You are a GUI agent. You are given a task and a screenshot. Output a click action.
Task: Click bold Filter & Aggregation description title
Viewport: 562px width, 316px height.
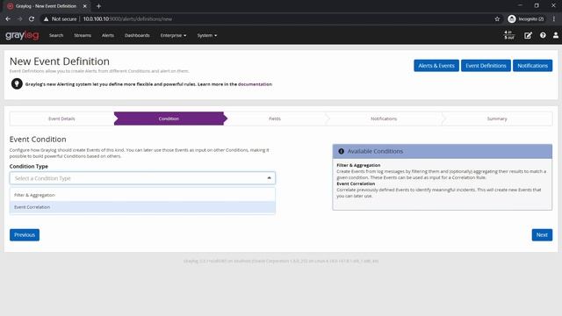(x=358, y=165)
